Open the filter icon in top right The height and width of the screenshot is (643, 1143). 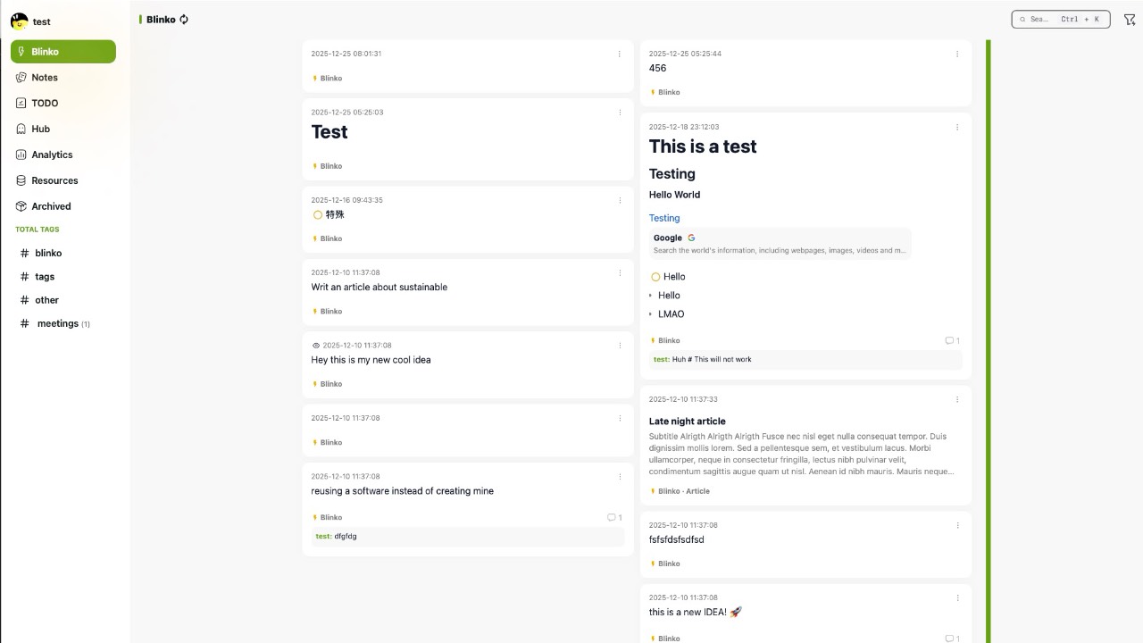point(1130,20)
